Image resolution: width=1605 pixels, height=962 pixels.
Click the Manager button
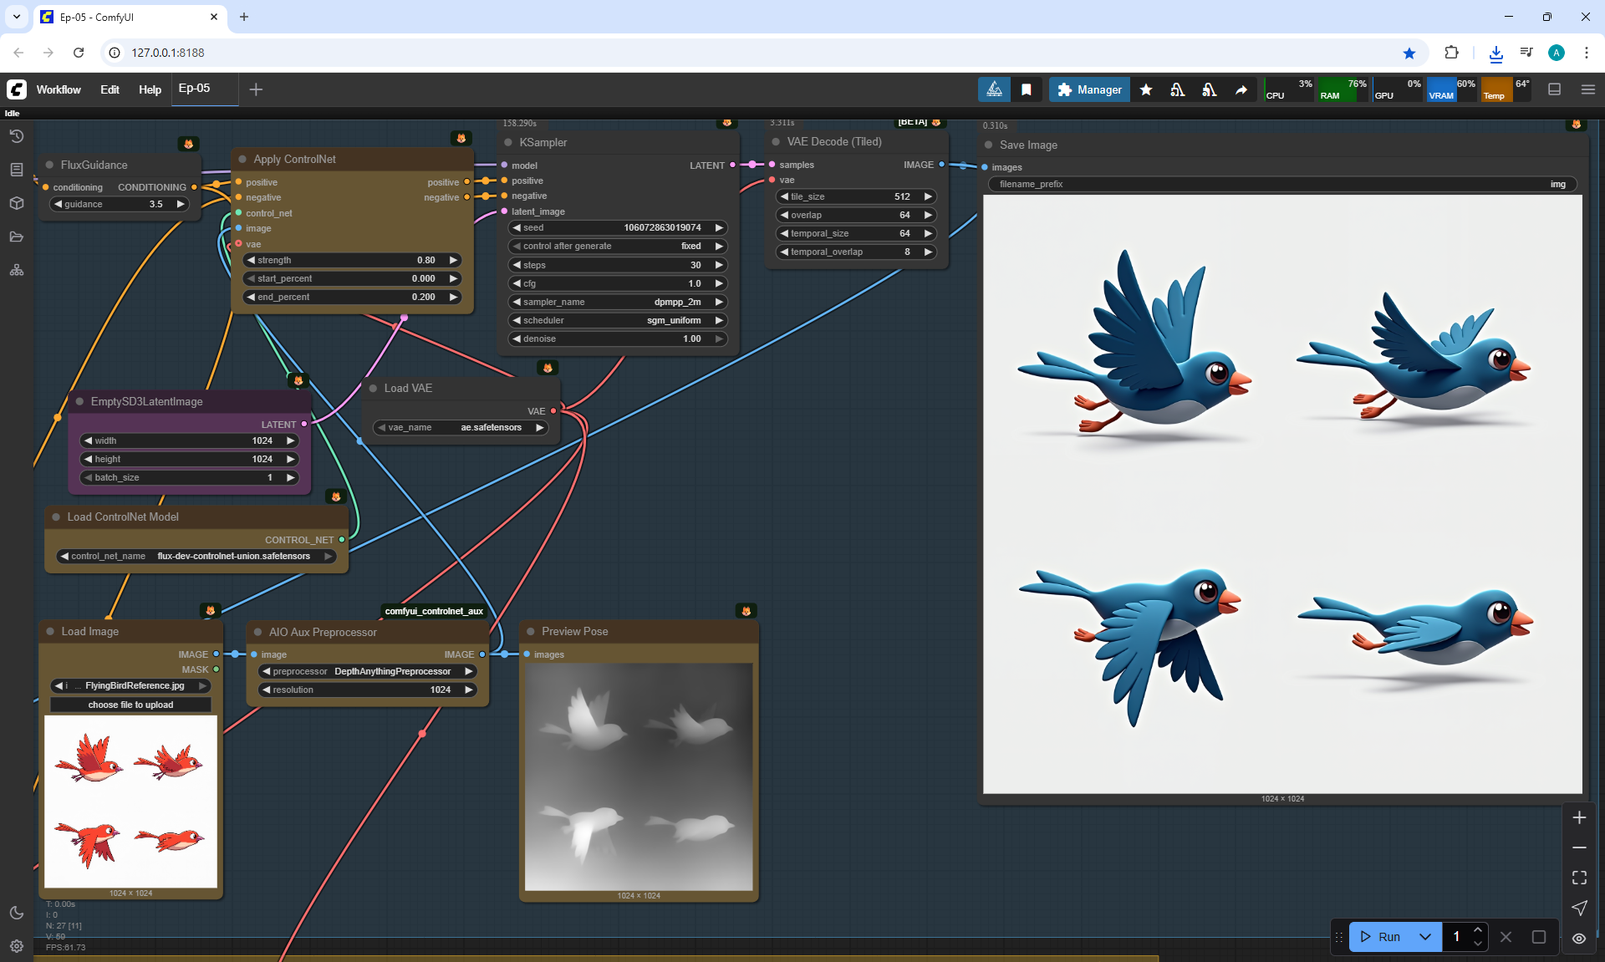[1089, 89]
